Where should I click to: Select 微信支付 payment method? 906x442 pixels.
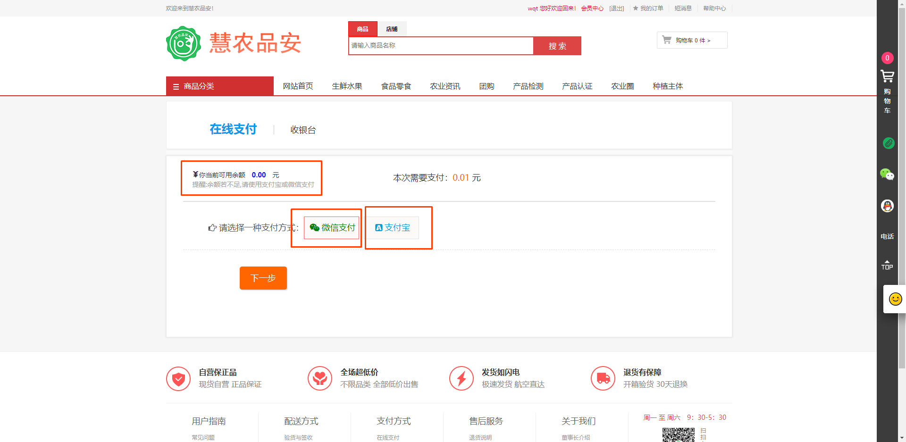pyautogui.click(x=332, y=228)
